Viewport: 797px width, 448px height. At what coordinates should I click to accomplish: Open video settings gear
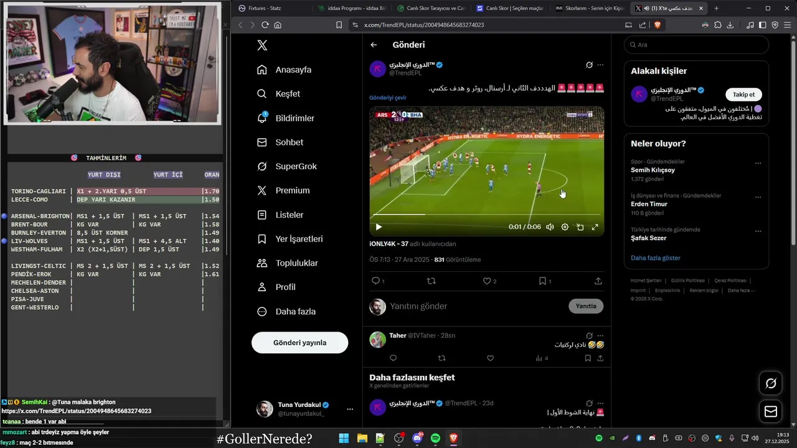(x=565, y=227)
